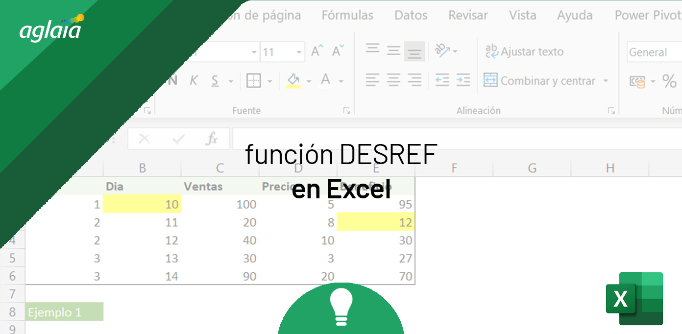Align text left

[x=373, y=80]
